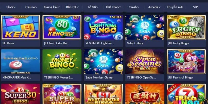
Task: Open YESBINGO Money Bingo game tile
Action: tap(62, 62)
